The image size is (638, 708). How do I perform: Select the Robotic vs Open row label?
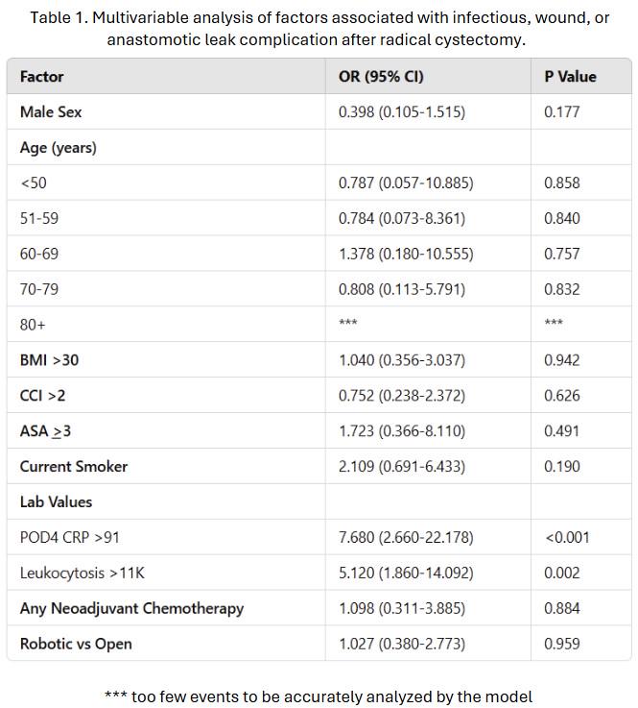76,644
